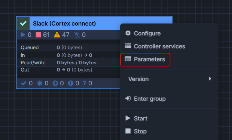Open Configure from the context menu
The height and width of the screenshot is (140, 232).
coord(147,33)
